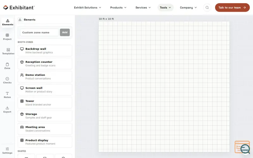Viewport: 253px width, 158px height.
Task: Click the Export download icon
Action: point(7,108)
